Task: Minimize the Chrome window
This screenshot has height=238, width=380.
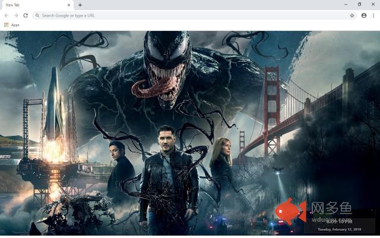Action: pyautogui.click(x=346, y=4)
